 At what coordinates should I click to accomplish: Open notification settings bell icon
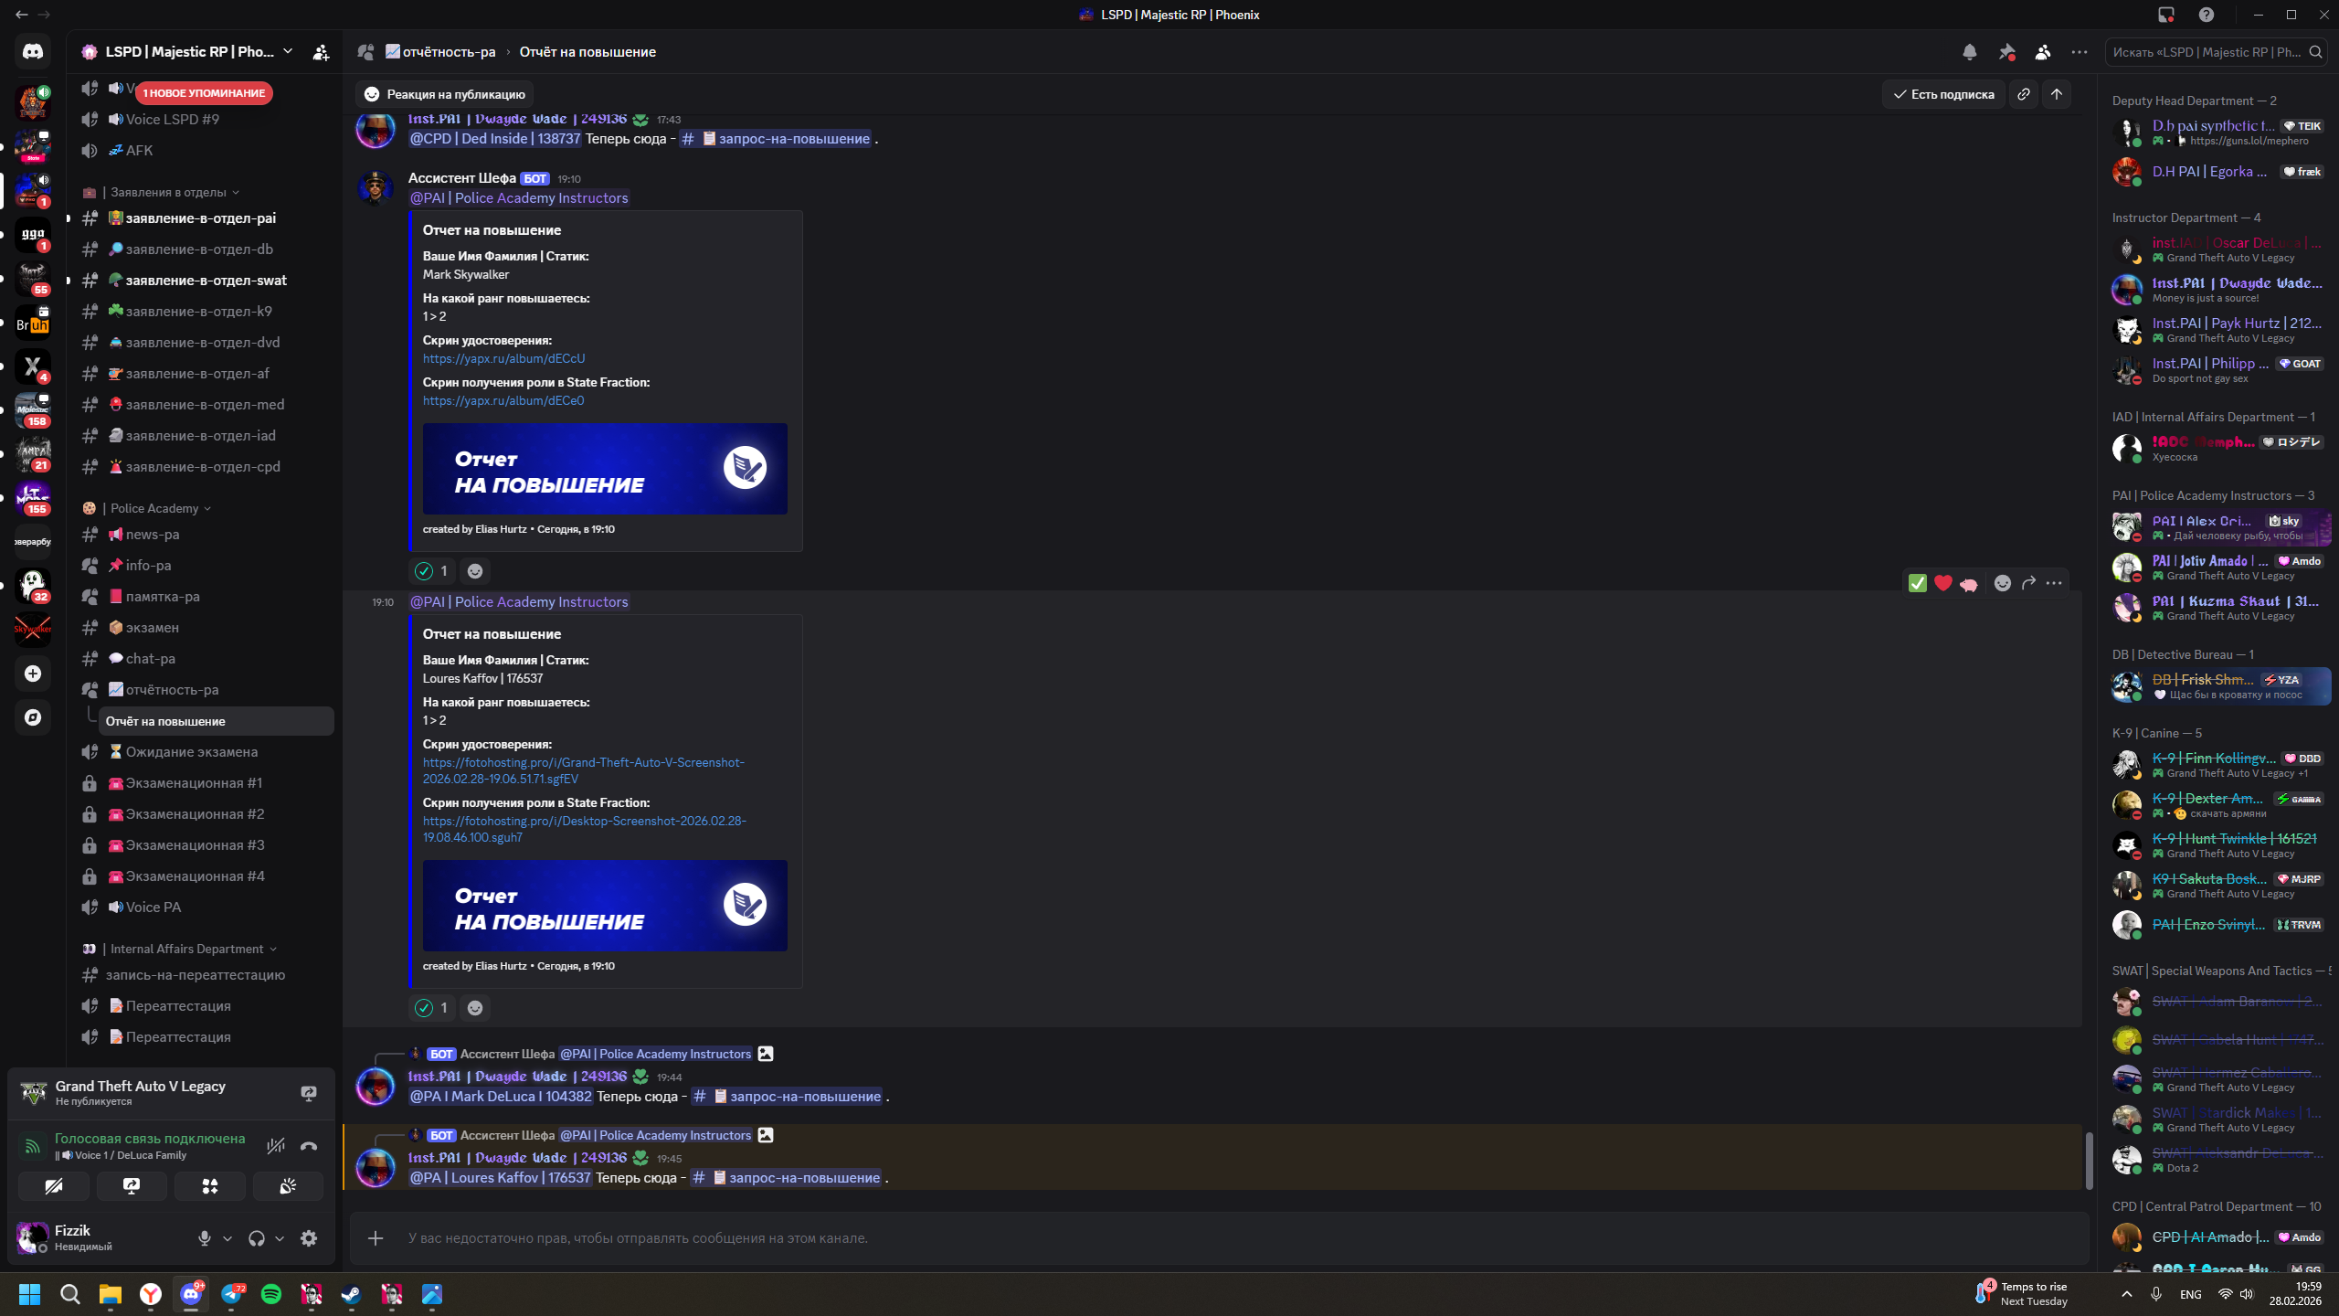coord(1969,52)
